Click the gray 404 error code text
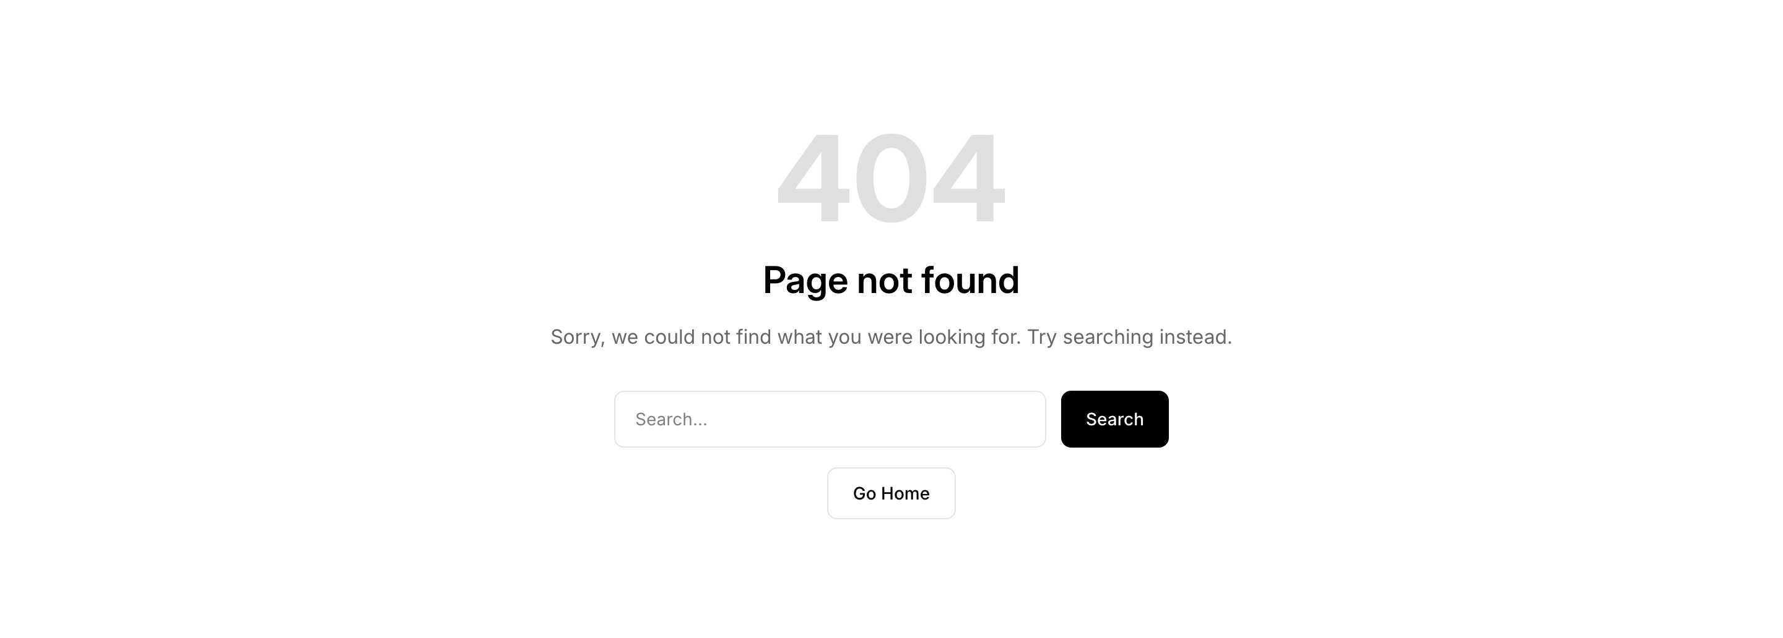This screenshot has width=1783, height=638. coord(891,177)
